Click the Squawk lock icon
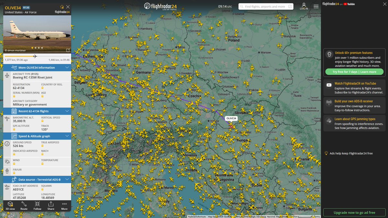The image size is (388, 218). pyautogui.click(x=42, y=190)
